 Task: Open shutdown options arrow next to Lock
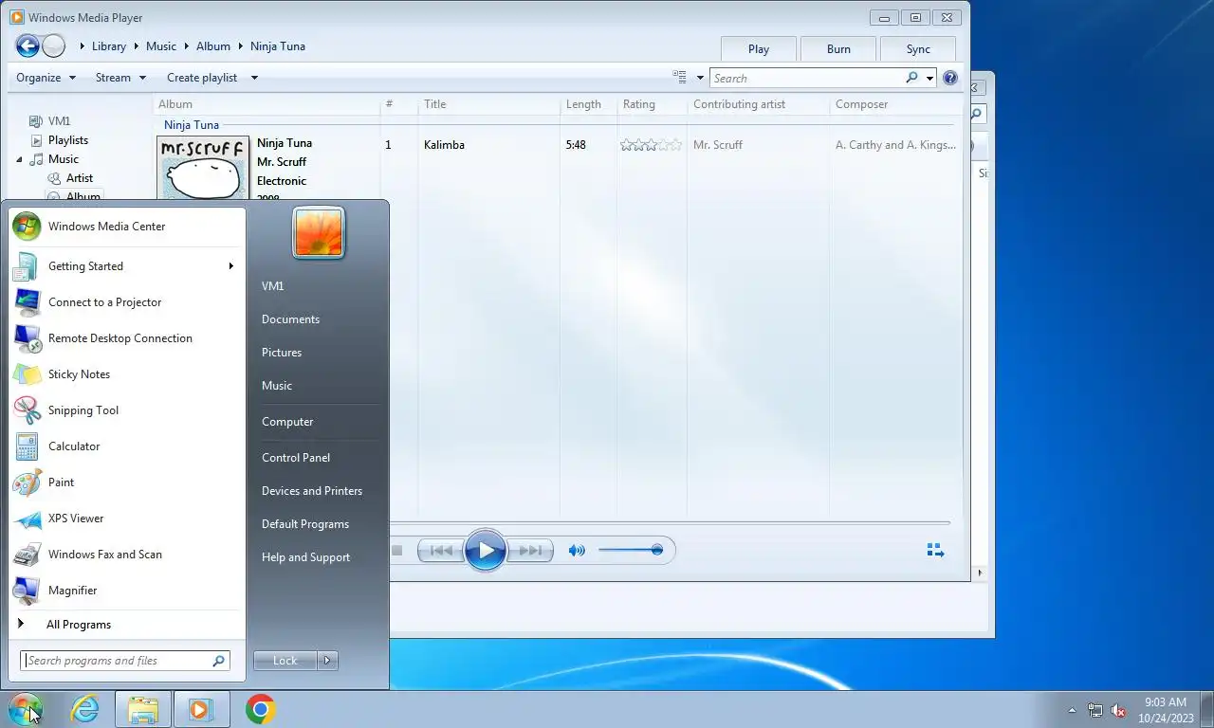pos(327,661)
